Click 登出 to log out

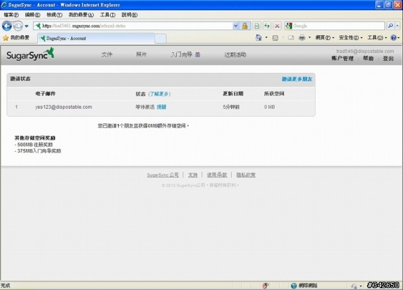pos(388,59)
